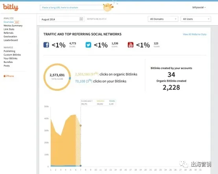Click the bitly logo
218x174 pixels.
coord(11,7)
